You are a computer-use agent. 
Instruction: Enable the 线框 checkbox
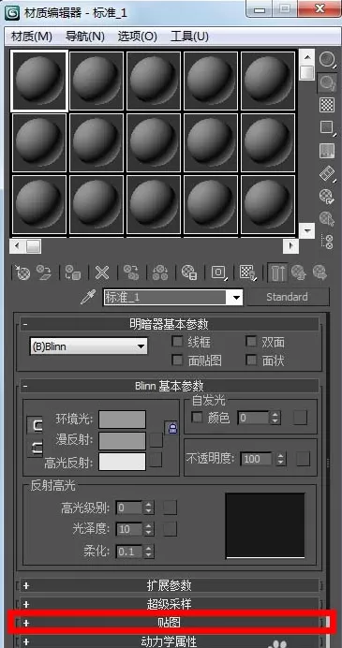coord(177,342)
